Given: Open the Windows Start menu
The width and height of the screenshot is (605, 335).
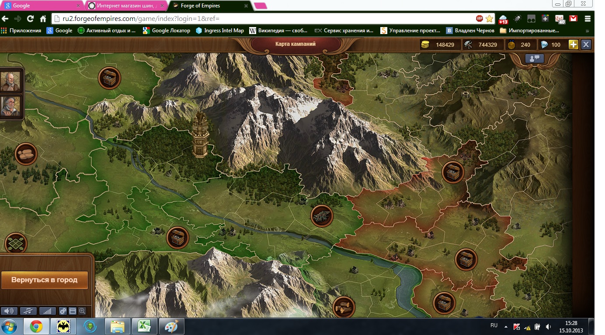Looking at the screenshot, I should [x=10, y=326].
